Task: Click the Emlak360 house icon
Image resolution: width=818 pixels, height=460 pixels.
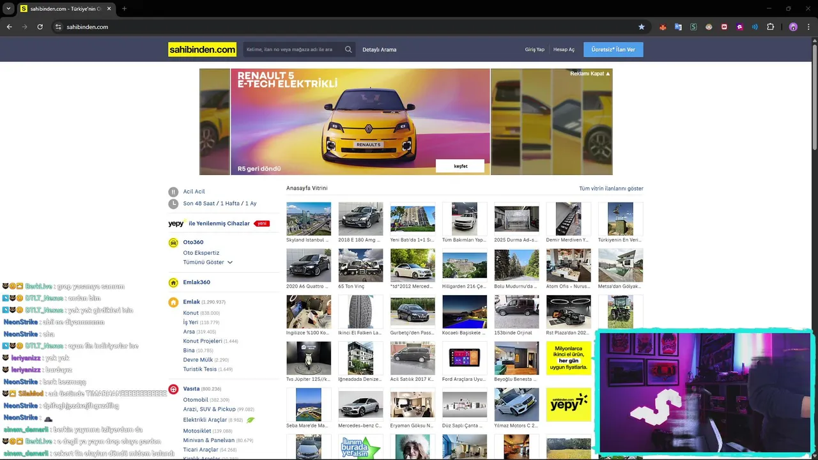Action: [173, 282]
